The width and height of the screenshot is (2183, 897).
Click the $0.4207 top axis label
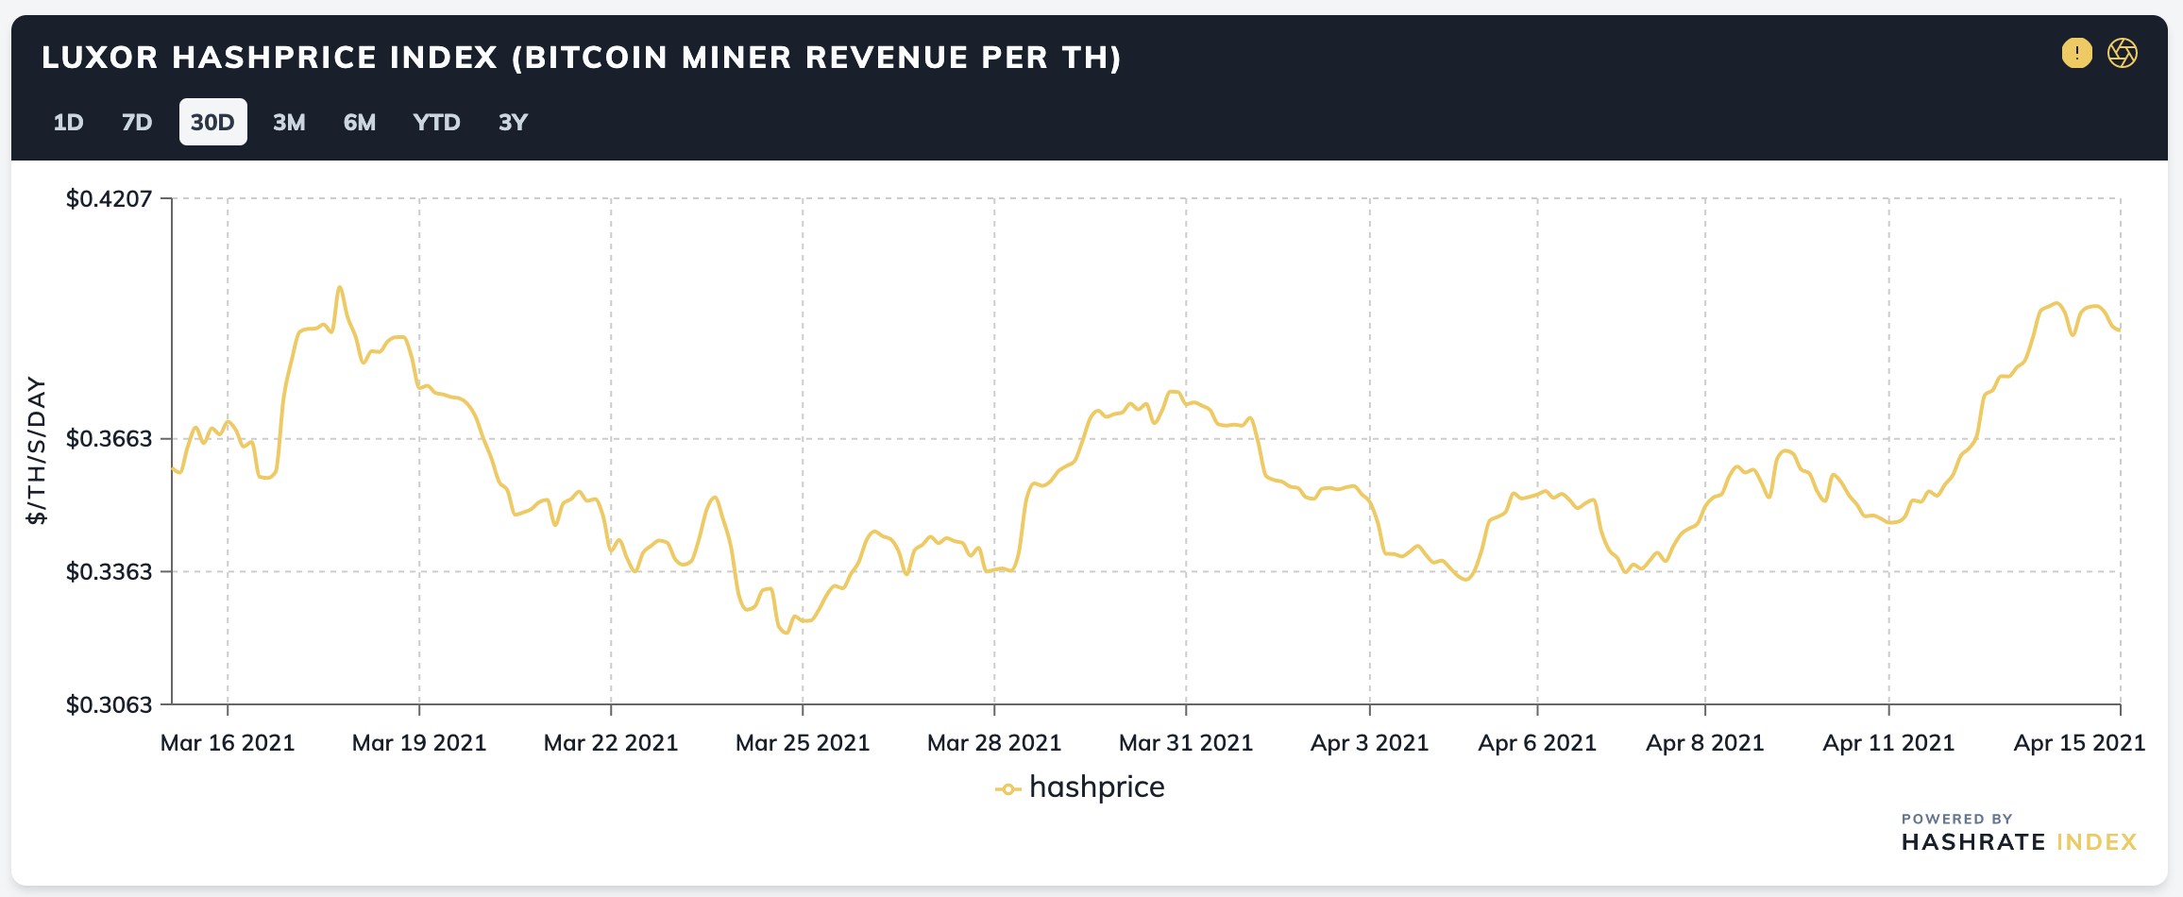point(109,198)
